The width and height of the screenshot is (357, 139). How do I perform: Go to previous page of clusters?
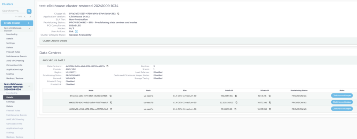25,17
